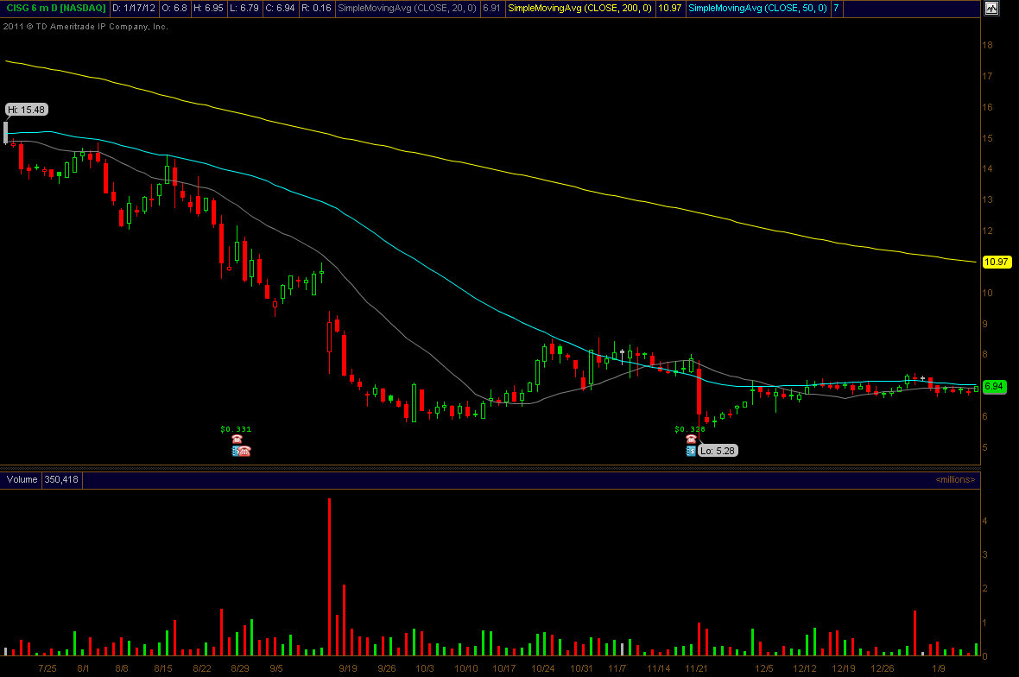
Task: Select SimpleMovingAvg (CLOSE, 20, 0) study label
Action: point(407,9)
